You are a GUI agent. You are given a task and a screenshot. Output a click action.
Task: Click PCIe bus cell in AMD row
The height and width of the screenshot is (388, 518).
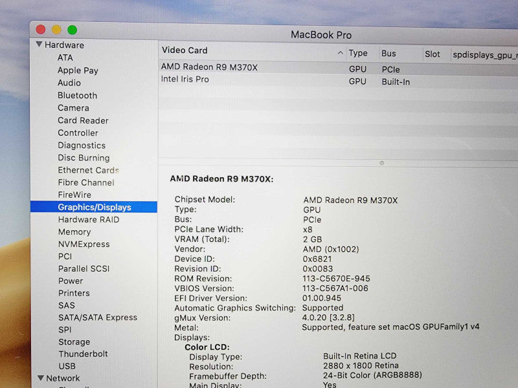click(390, 70)
